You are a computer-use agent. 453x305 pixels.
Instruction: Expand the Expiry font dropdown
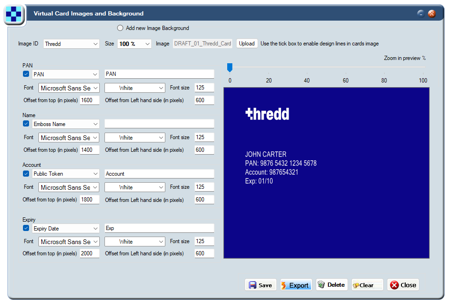(69, 242)
